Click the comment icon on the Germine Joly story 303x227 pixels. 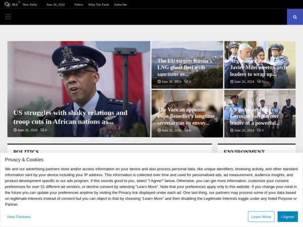pos(259,130)
